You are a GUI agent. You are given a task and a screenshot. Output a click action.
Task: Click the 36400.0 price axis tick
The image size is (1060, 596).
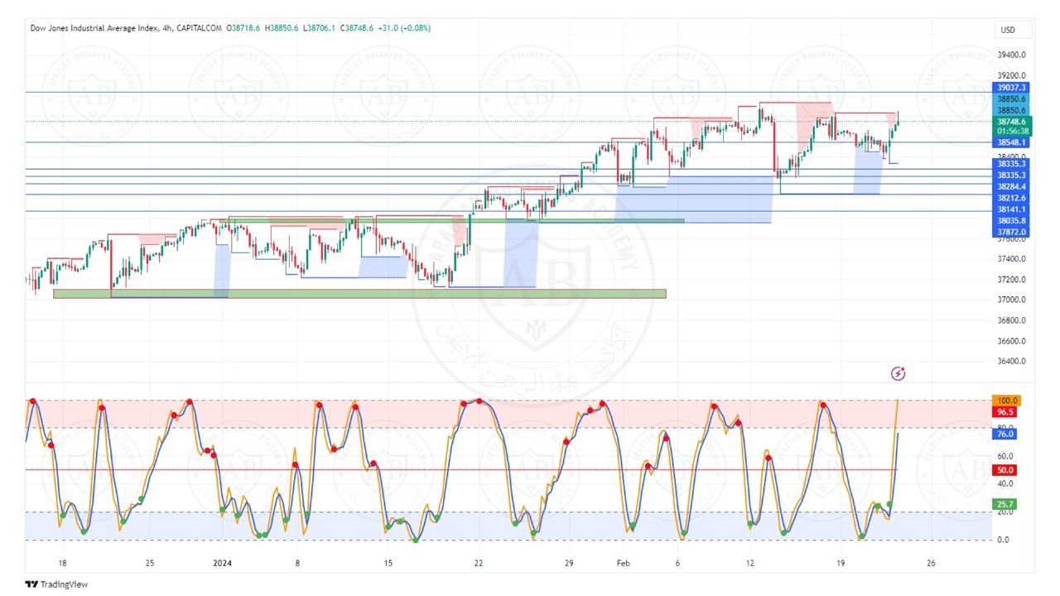pyautogui.click(x=1011, y=362)
